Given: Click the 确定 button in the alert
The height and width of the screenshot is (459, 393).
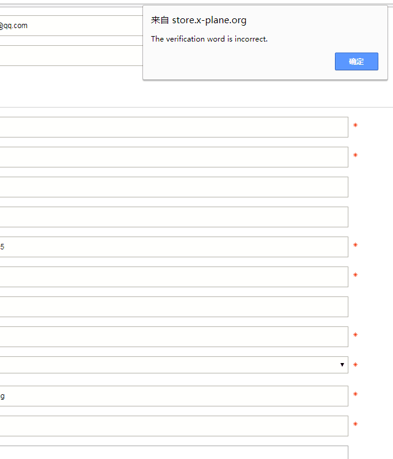Looking at the screenshot, I should (x=356, y=61).
